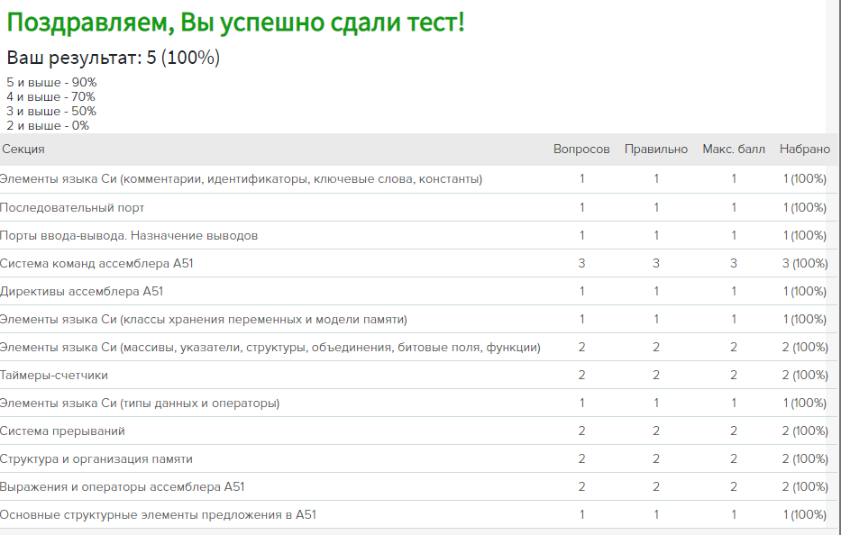
Task: Select the 'Порты ввода-вывода. Назначение выводов' row
Action: pos(418,235)
